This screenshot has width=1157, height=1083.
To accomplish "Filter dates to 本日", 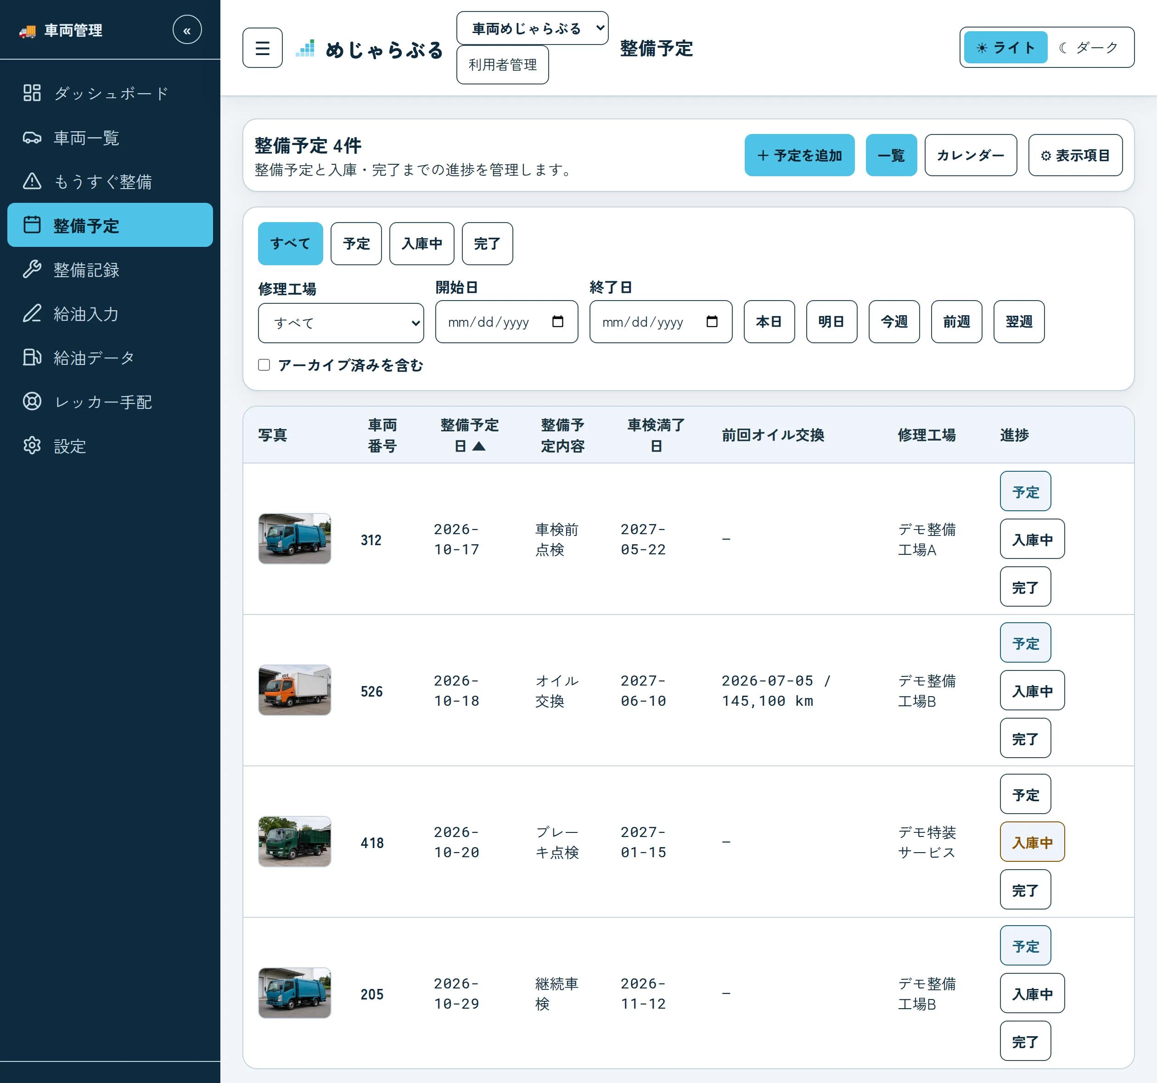I will (769, 322).
